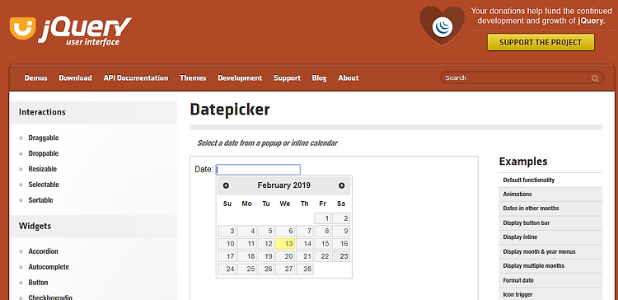Click the Date input field
Viewport: 618px width, 300px height.
coord(258,170)
